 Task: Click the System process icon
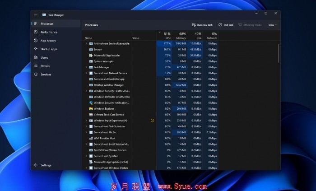(91, 49)
